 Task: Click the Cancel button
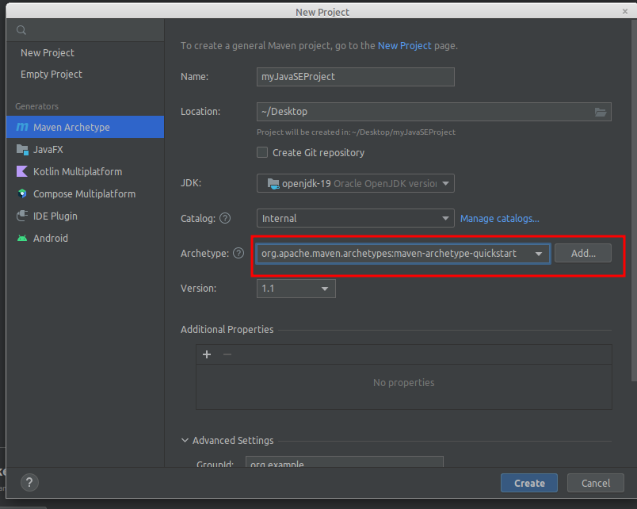(596, 483)
